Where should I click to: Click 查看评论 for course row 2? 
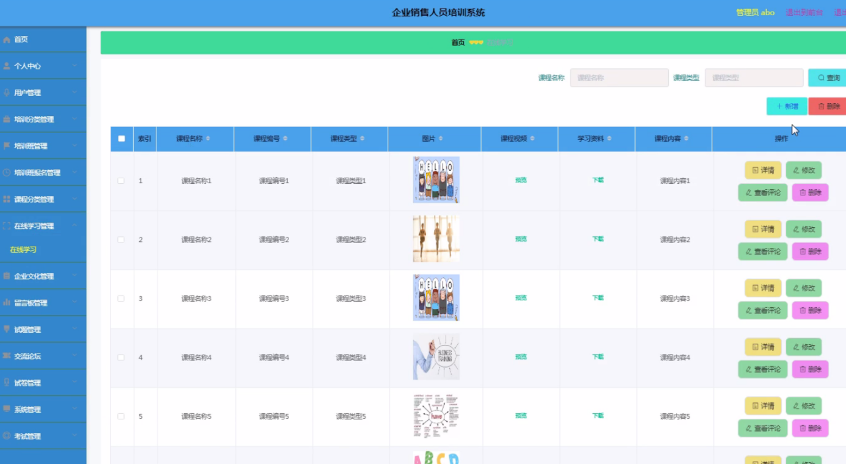tap(762, 252)
